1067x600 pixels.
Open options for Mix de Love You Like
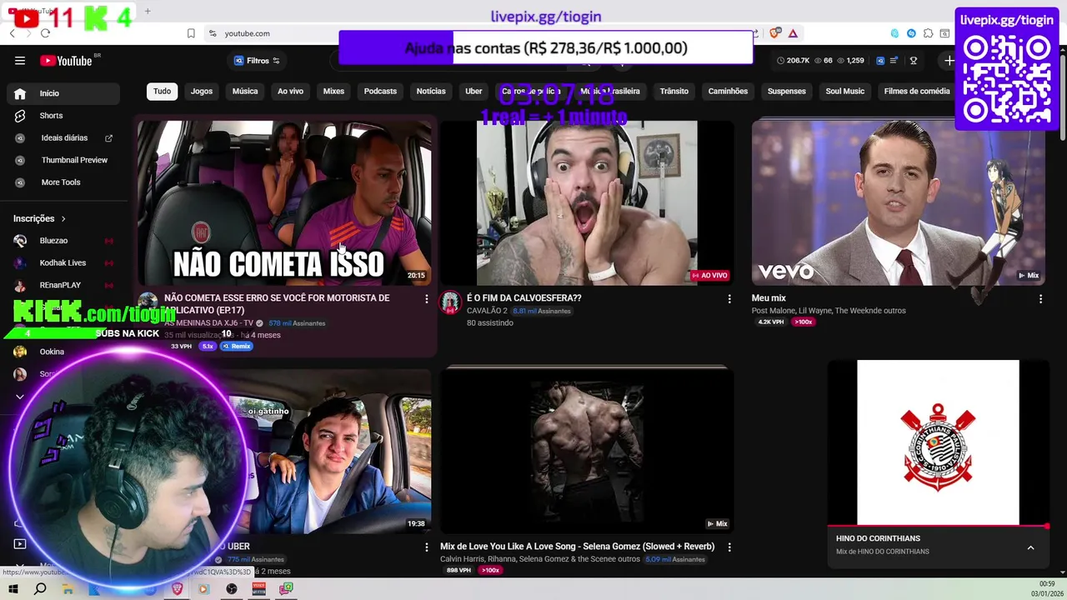point(729,547)
